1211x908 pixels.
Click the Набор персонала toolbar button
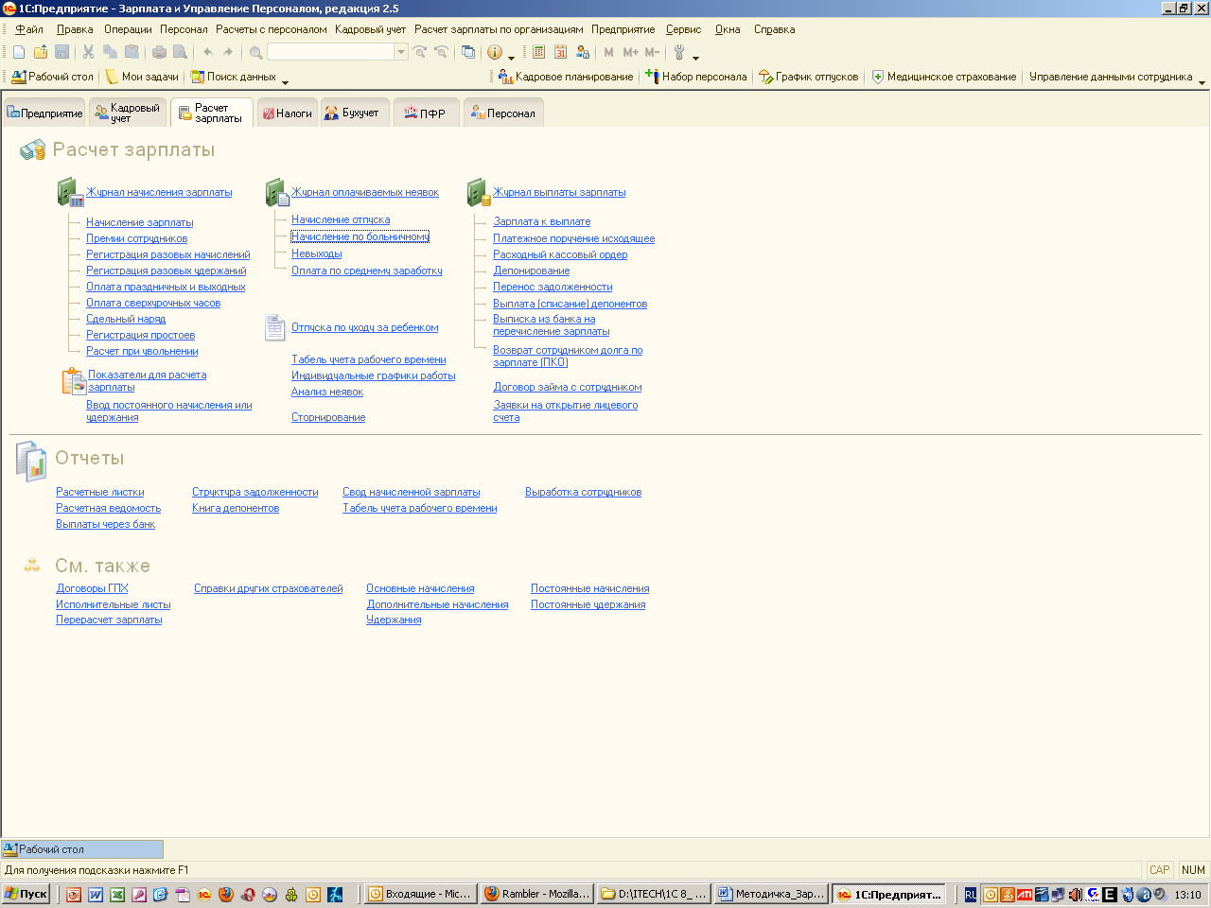[x=695, y=77]
